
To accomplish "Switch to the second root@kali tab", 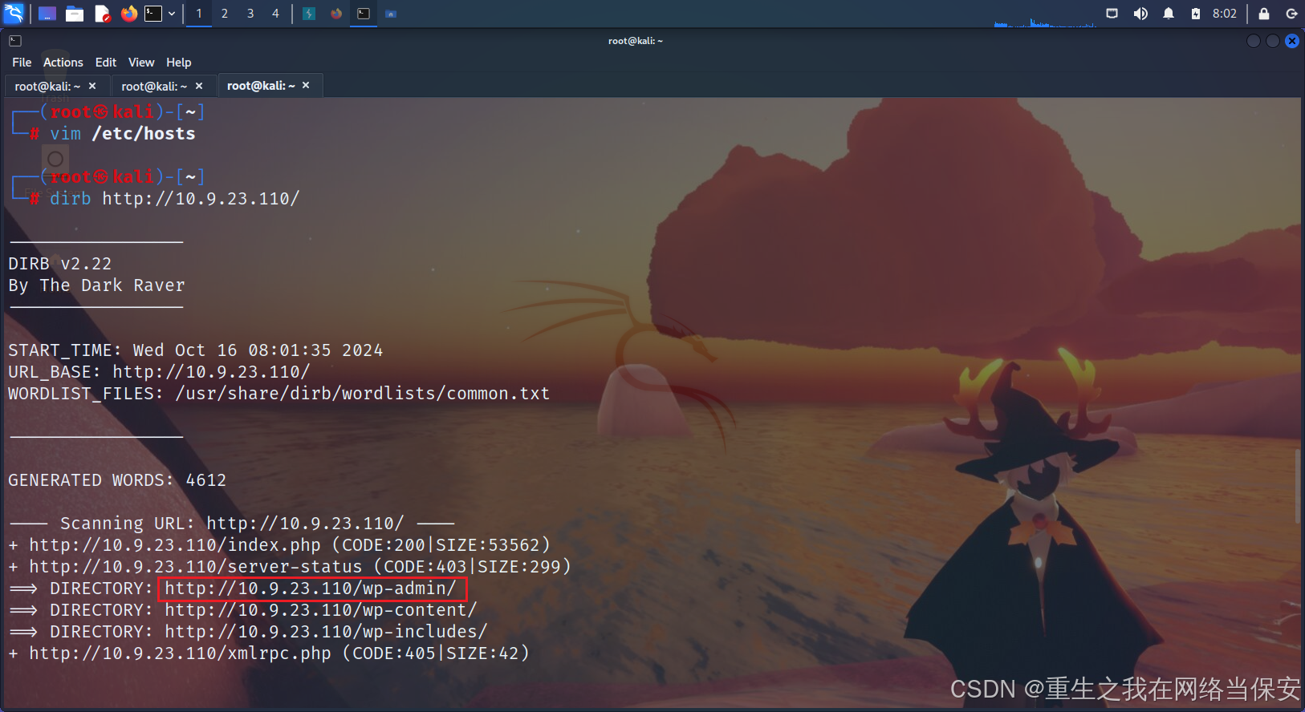I will coord(163,86).
